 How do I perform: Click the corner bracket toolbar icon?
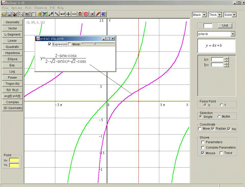point(33,14)
